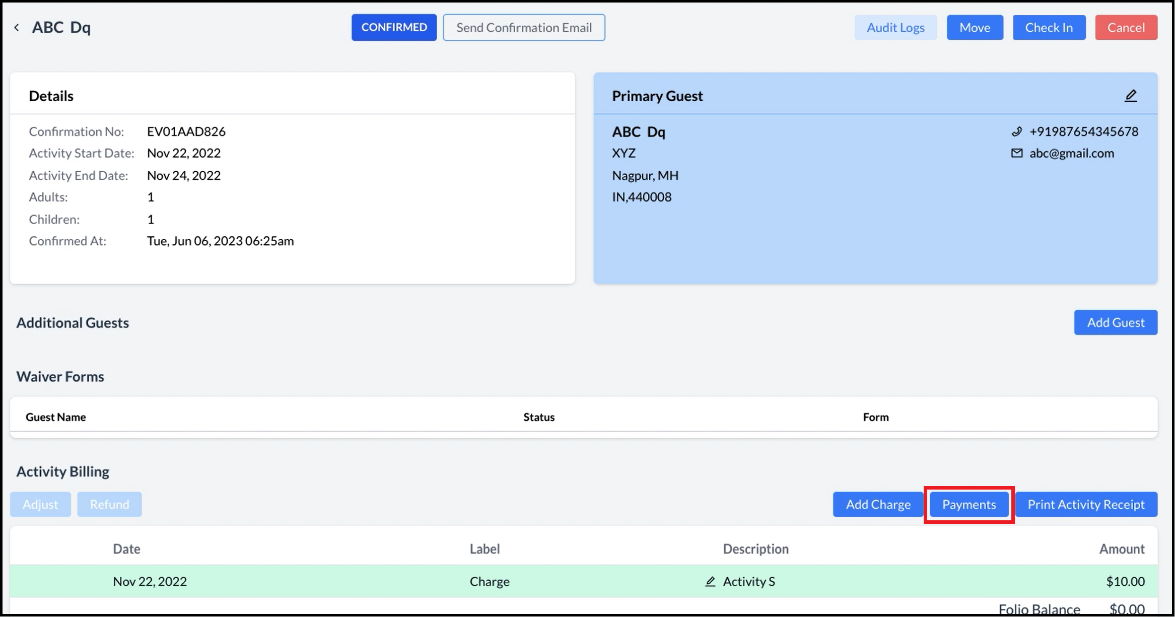
Task: Click the pencil icon next to Activity S
Action: coord(710,581)
